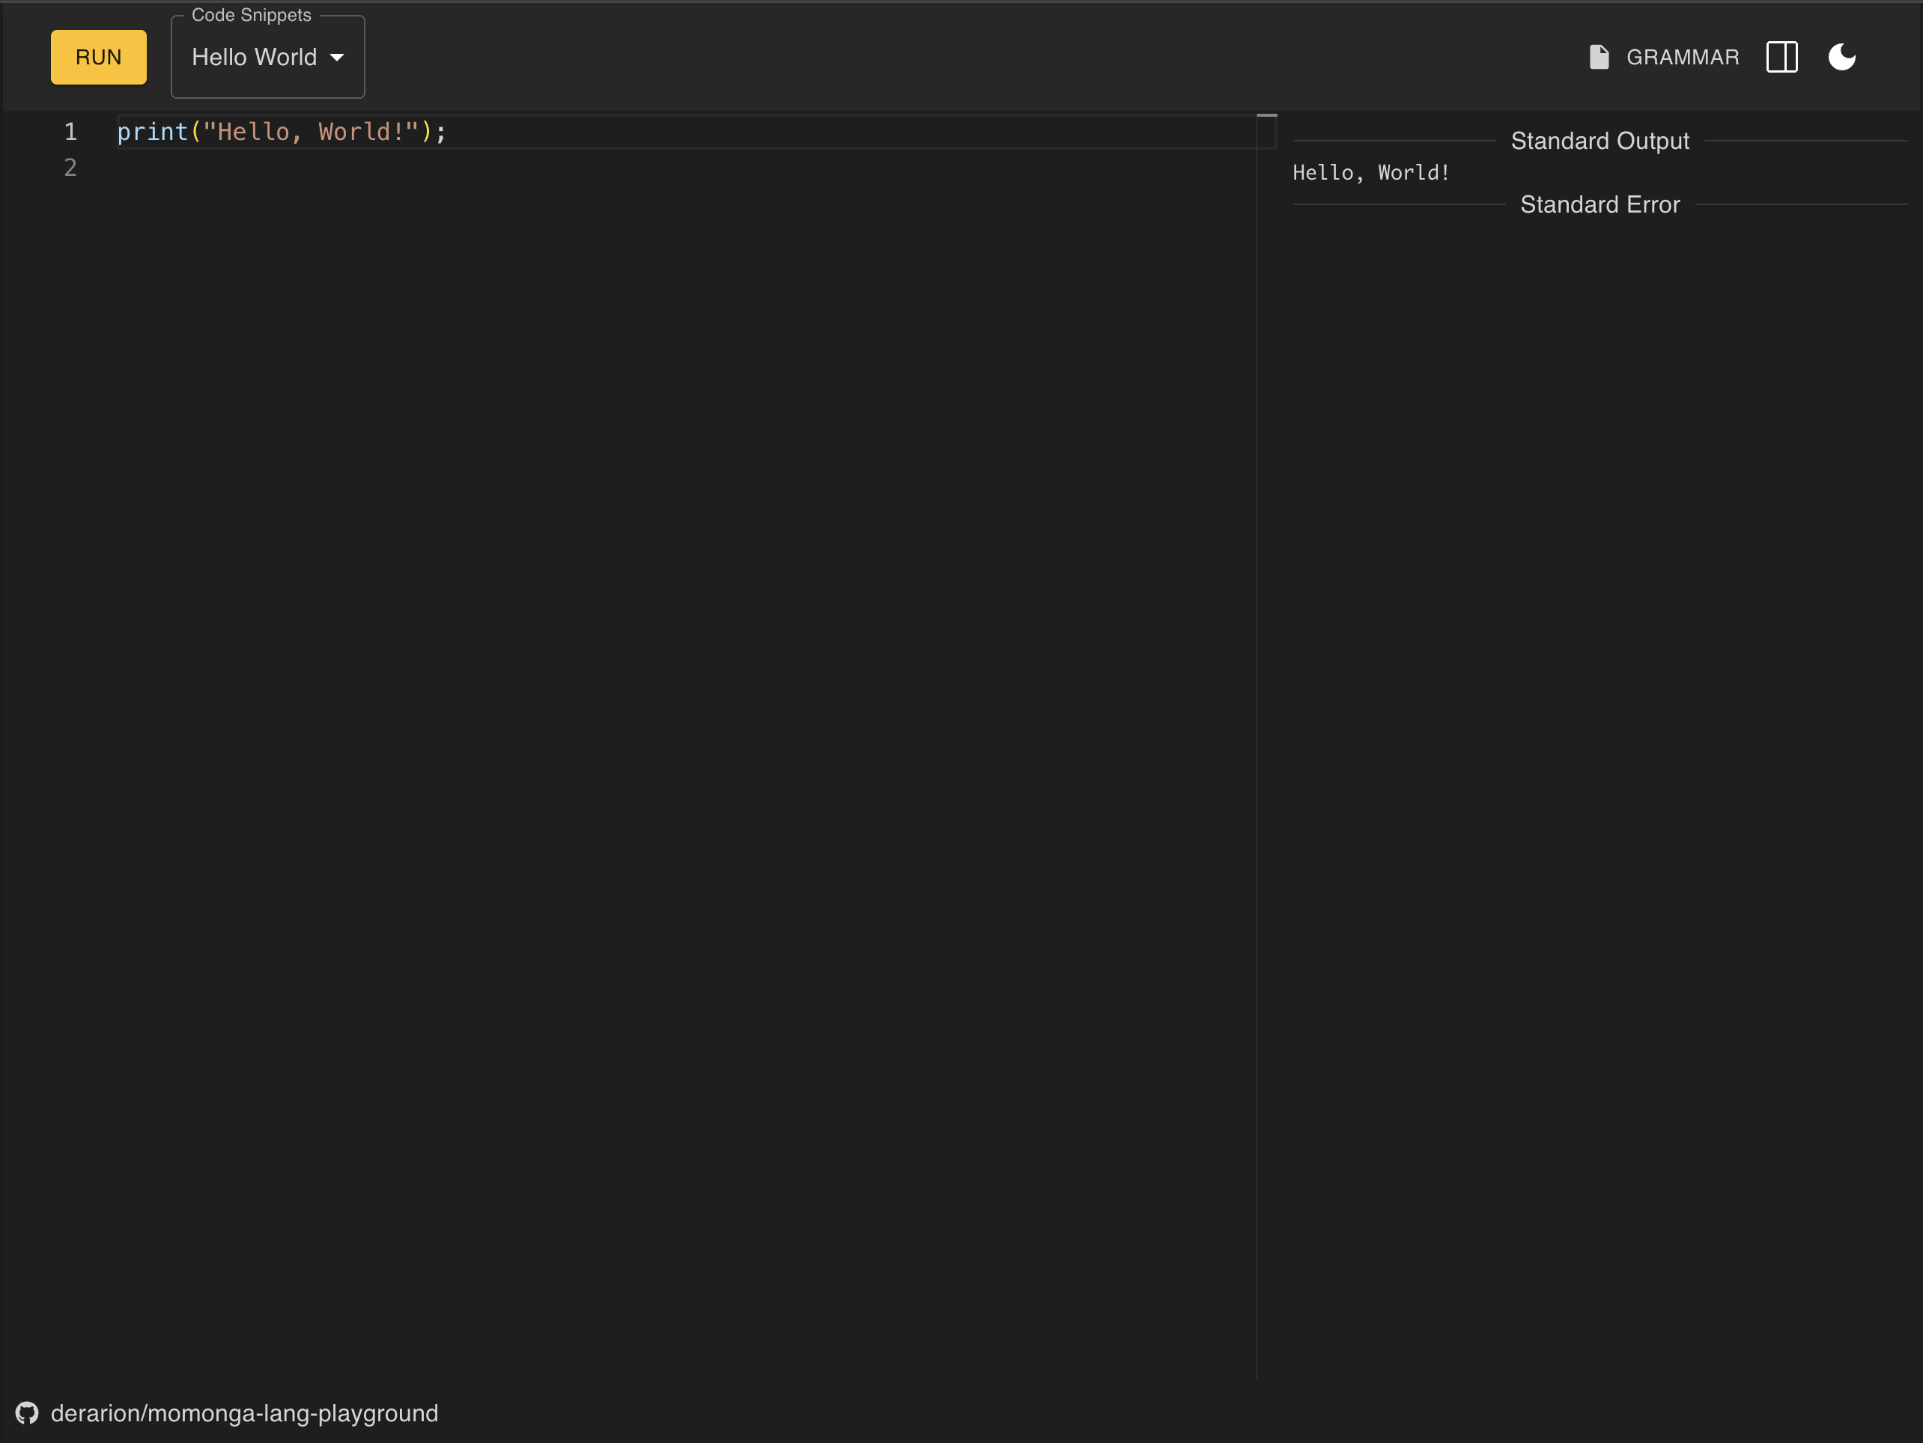Screen dimensions: 1923x1443
Task: Click the Grammar document icon
Action: pos(1599,58)
